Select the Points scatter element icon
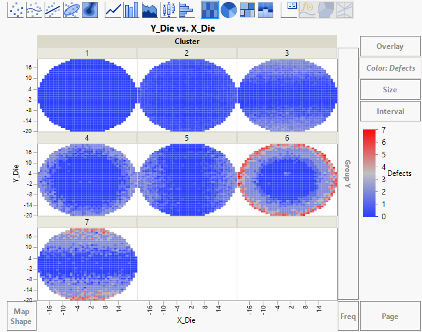The width and height of the screenshot is (422, 332). point(16,9)
